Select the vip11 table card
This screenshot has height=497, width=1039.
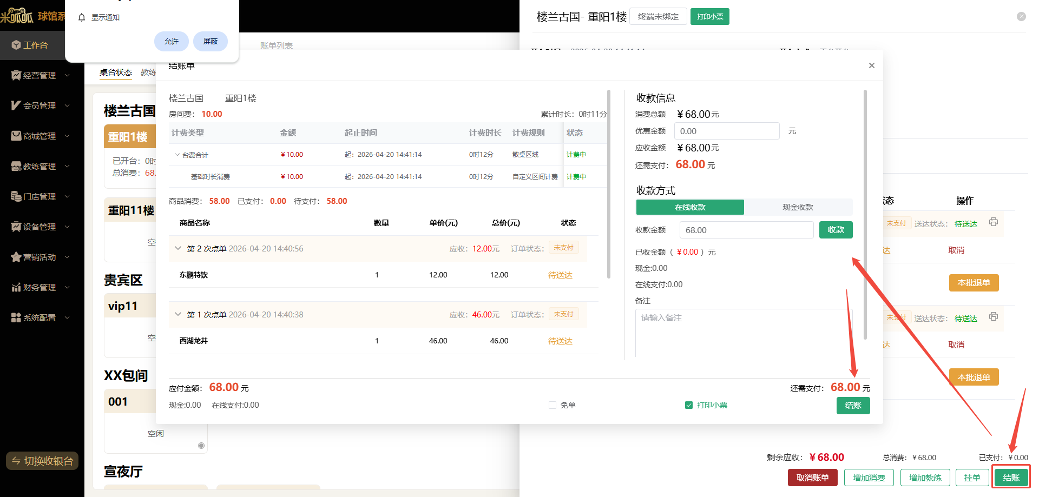[130, 325]
